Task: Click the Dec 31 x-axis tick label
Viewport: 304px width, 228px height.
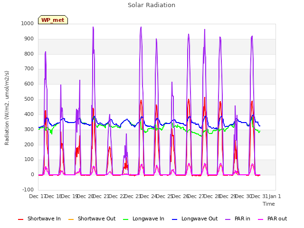Action: click(x=260, y=196)
